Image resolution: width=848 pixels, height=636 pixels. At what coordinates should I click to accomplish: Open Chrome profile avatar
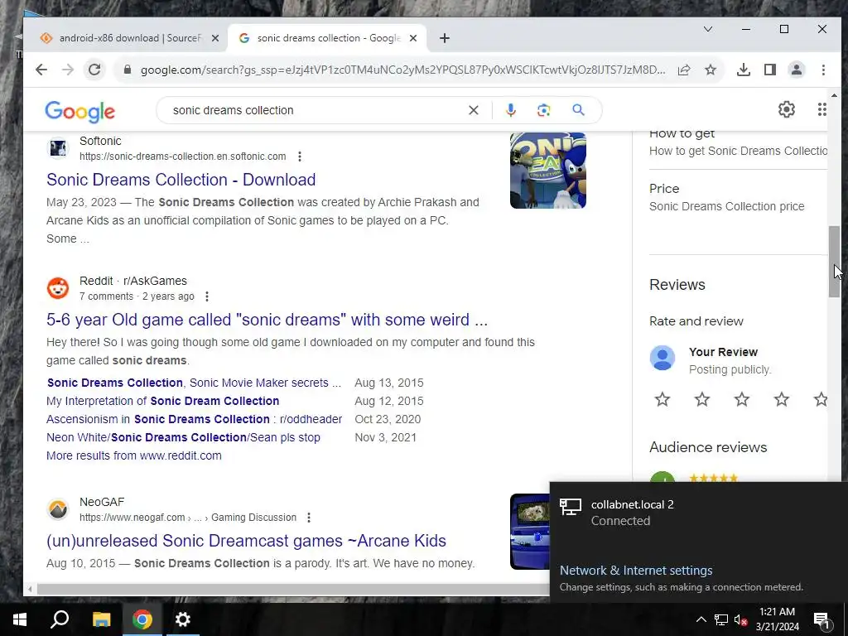pos(797,70)
